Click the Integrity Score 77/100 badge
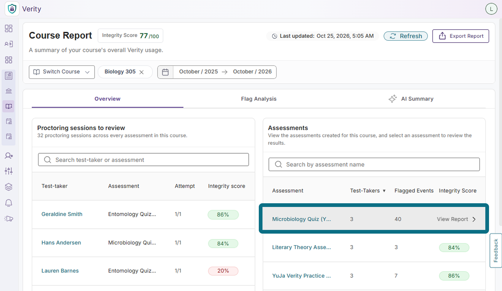Viewport: 502px width, 291px height. click(x=131, y=36)
